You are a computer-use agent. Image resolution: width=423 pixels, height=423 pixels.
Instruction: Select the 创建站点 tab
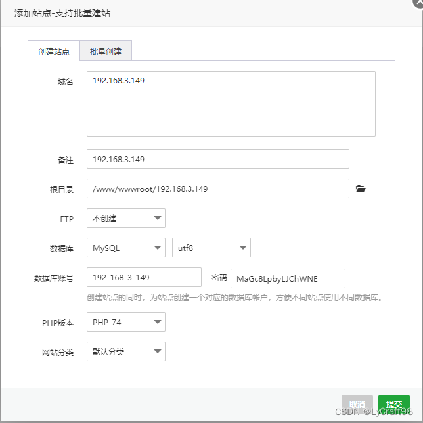pyautogui.click(x=54, y=51)
